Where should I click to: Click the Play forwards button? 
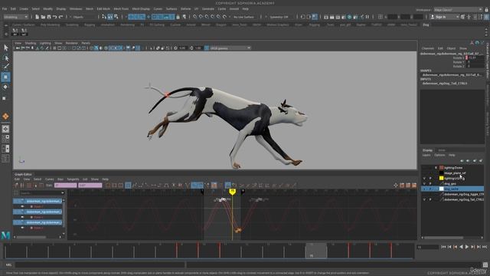pyautogui.click(x=467, y=247)
